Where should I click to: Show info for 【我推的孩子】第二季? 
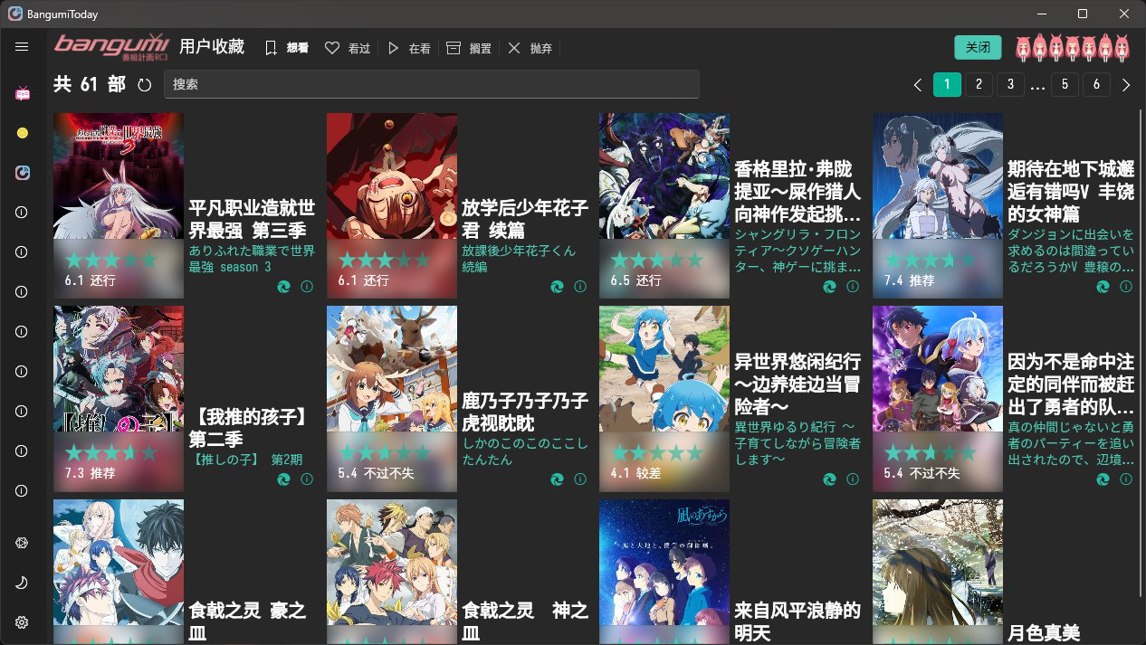(x=307, y=479)
